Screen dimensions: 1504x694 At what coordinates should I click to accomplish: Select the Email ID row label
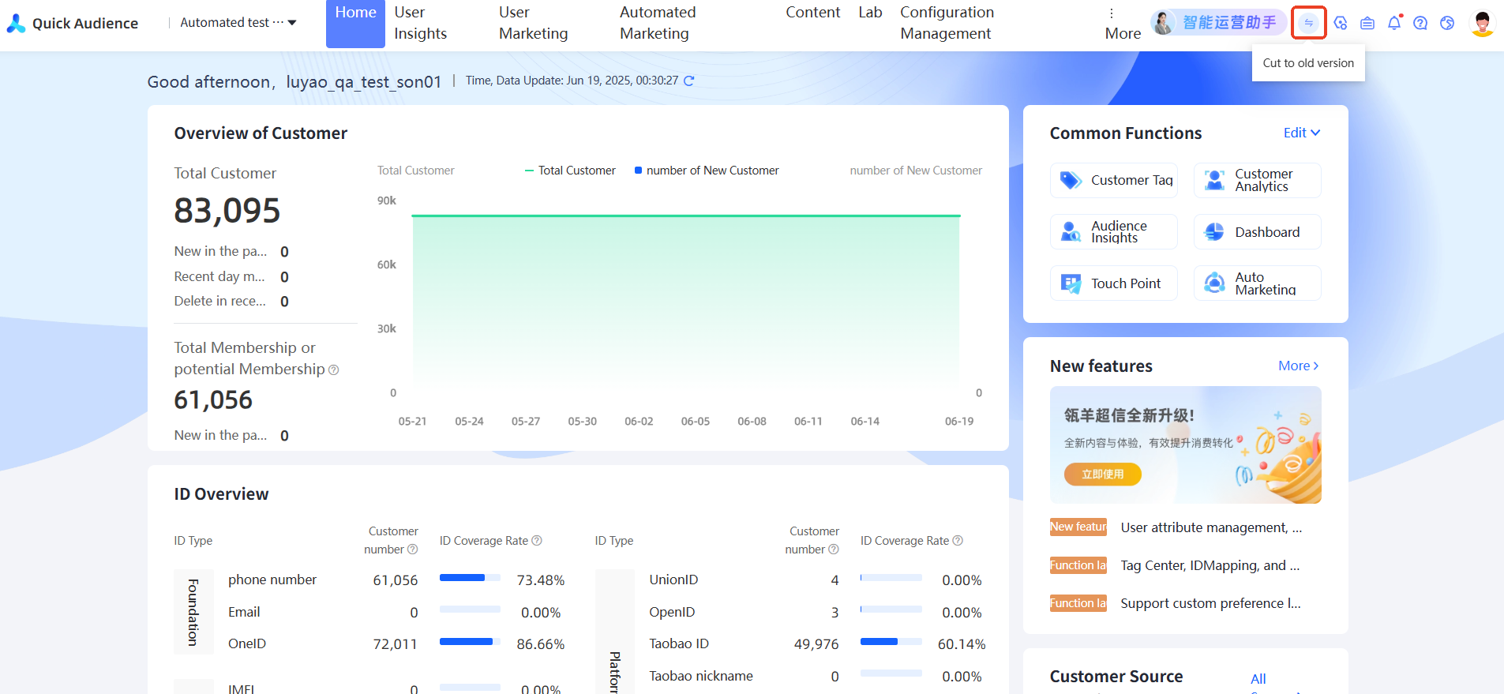pos(244,612)
